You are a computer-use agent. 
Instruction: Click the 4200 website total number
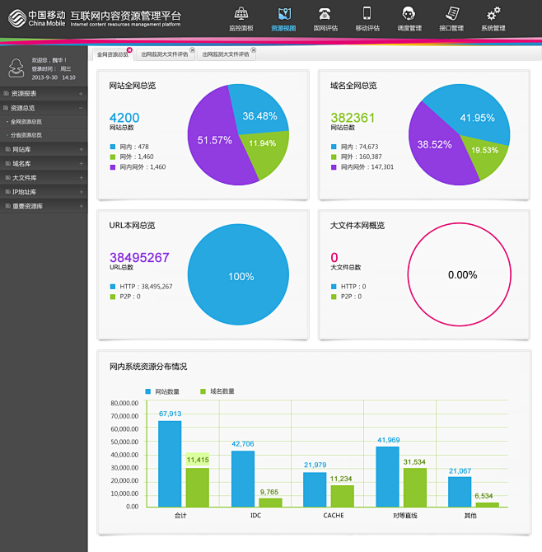click(124, 118)
